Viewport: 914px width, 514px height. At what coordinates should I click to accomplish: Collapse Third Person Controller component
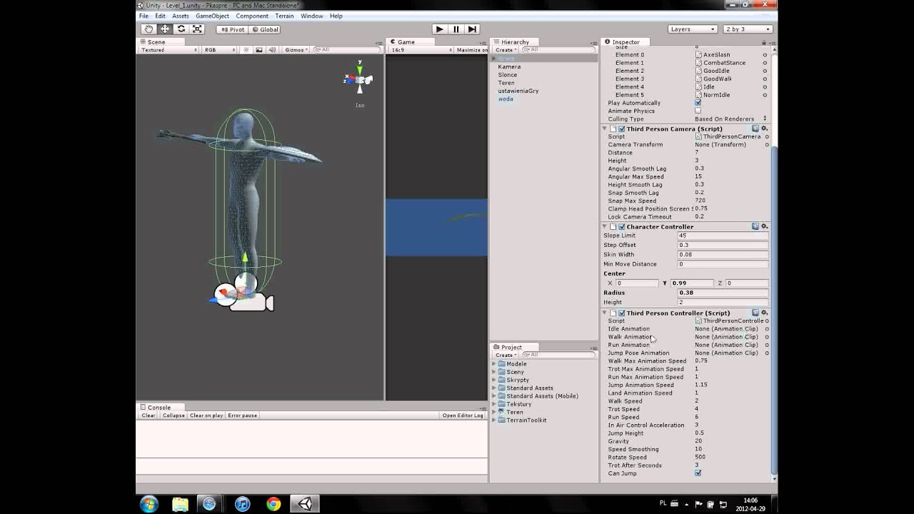click(605, 313)
